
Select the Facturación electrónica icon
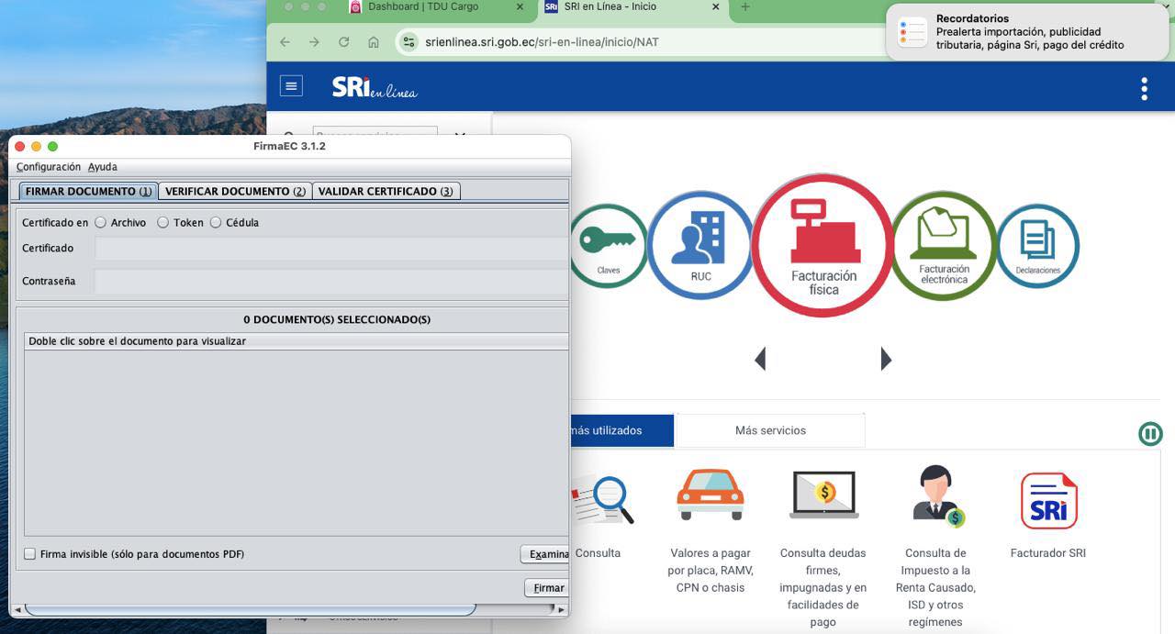click(x=944, y=245)
